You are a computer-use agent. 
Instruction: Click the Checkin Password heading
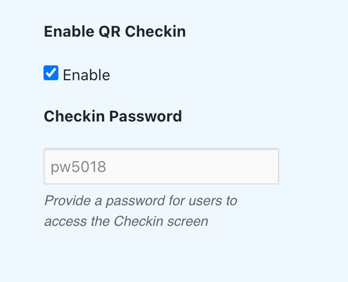coord(113,116)
